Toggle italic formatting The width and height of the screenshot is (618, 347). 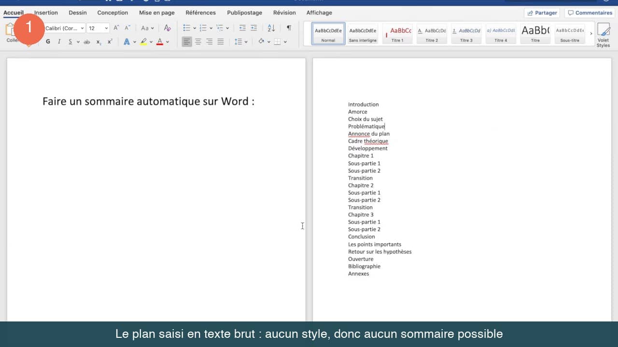59,42
